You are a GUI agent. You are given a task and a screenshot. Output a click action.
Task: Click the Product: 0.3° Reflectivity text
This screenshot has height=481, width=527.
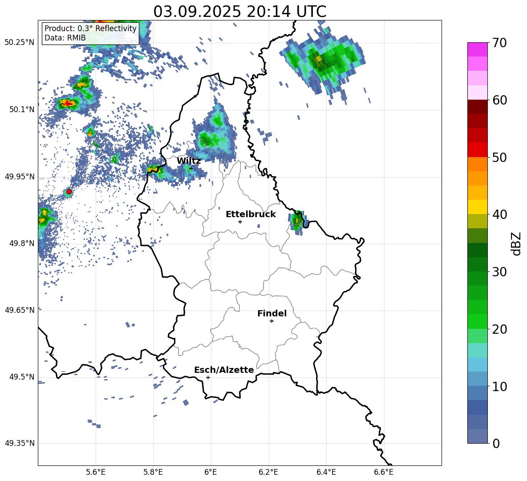pos(90,28)
